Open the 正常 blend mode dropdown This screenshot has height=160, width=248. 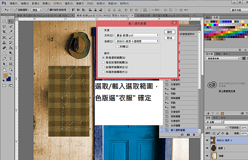tap(216, 128)
